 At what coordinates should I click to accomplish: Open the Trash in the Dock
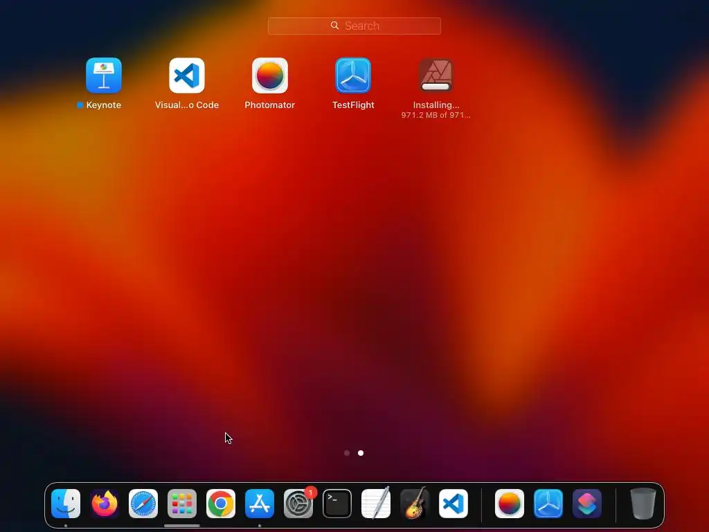click(x=643, y=504)
